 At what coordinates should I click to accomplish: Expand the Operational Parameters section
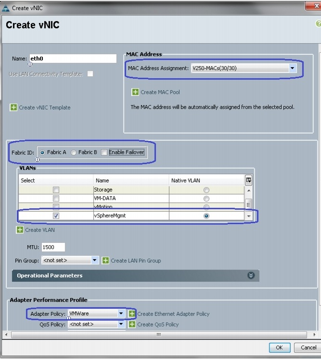(251, 275)
